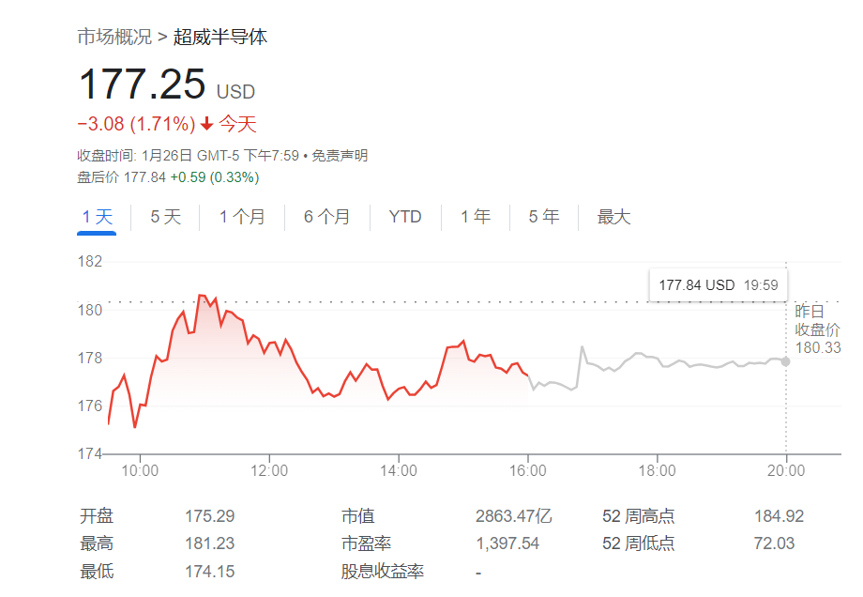863x597 pixels.
Task: Open the 免责声明 disclaimer link
Action: pos(340,156)
